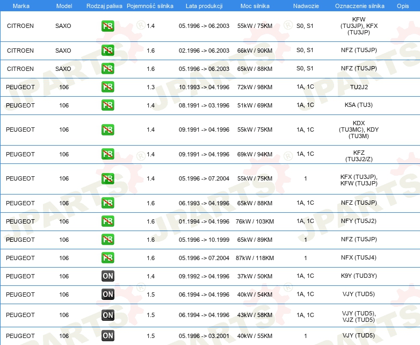Viewport: 420px width, 345px height.
Task: Click petrol icon in Citroen Saxo 1.4 row
Action: coord(107,26)
